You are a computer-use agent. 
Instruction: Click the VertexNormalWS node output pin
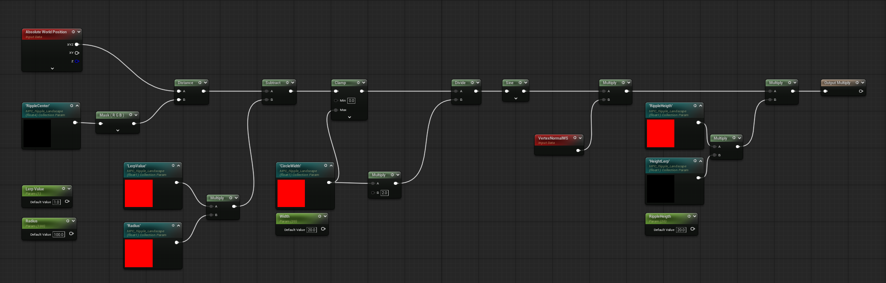pyautogui.click(x=578, y=150)
